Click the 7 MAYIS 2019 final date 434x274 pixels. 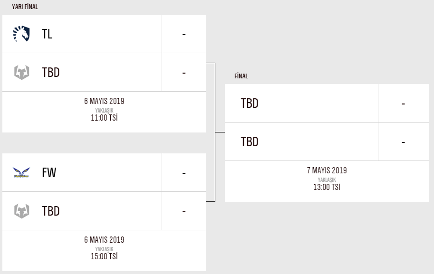327,170
